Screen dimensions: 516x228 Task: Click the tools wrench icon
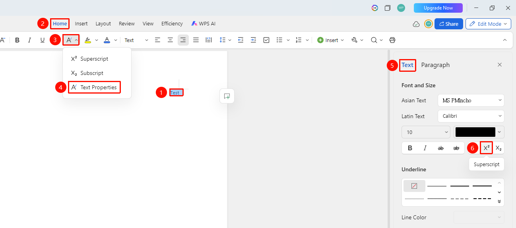click(x=355, y=40)
